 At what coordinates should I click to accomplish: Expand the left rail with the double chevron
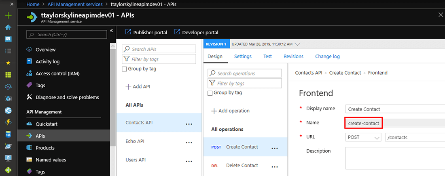click(x=12, y=4)
